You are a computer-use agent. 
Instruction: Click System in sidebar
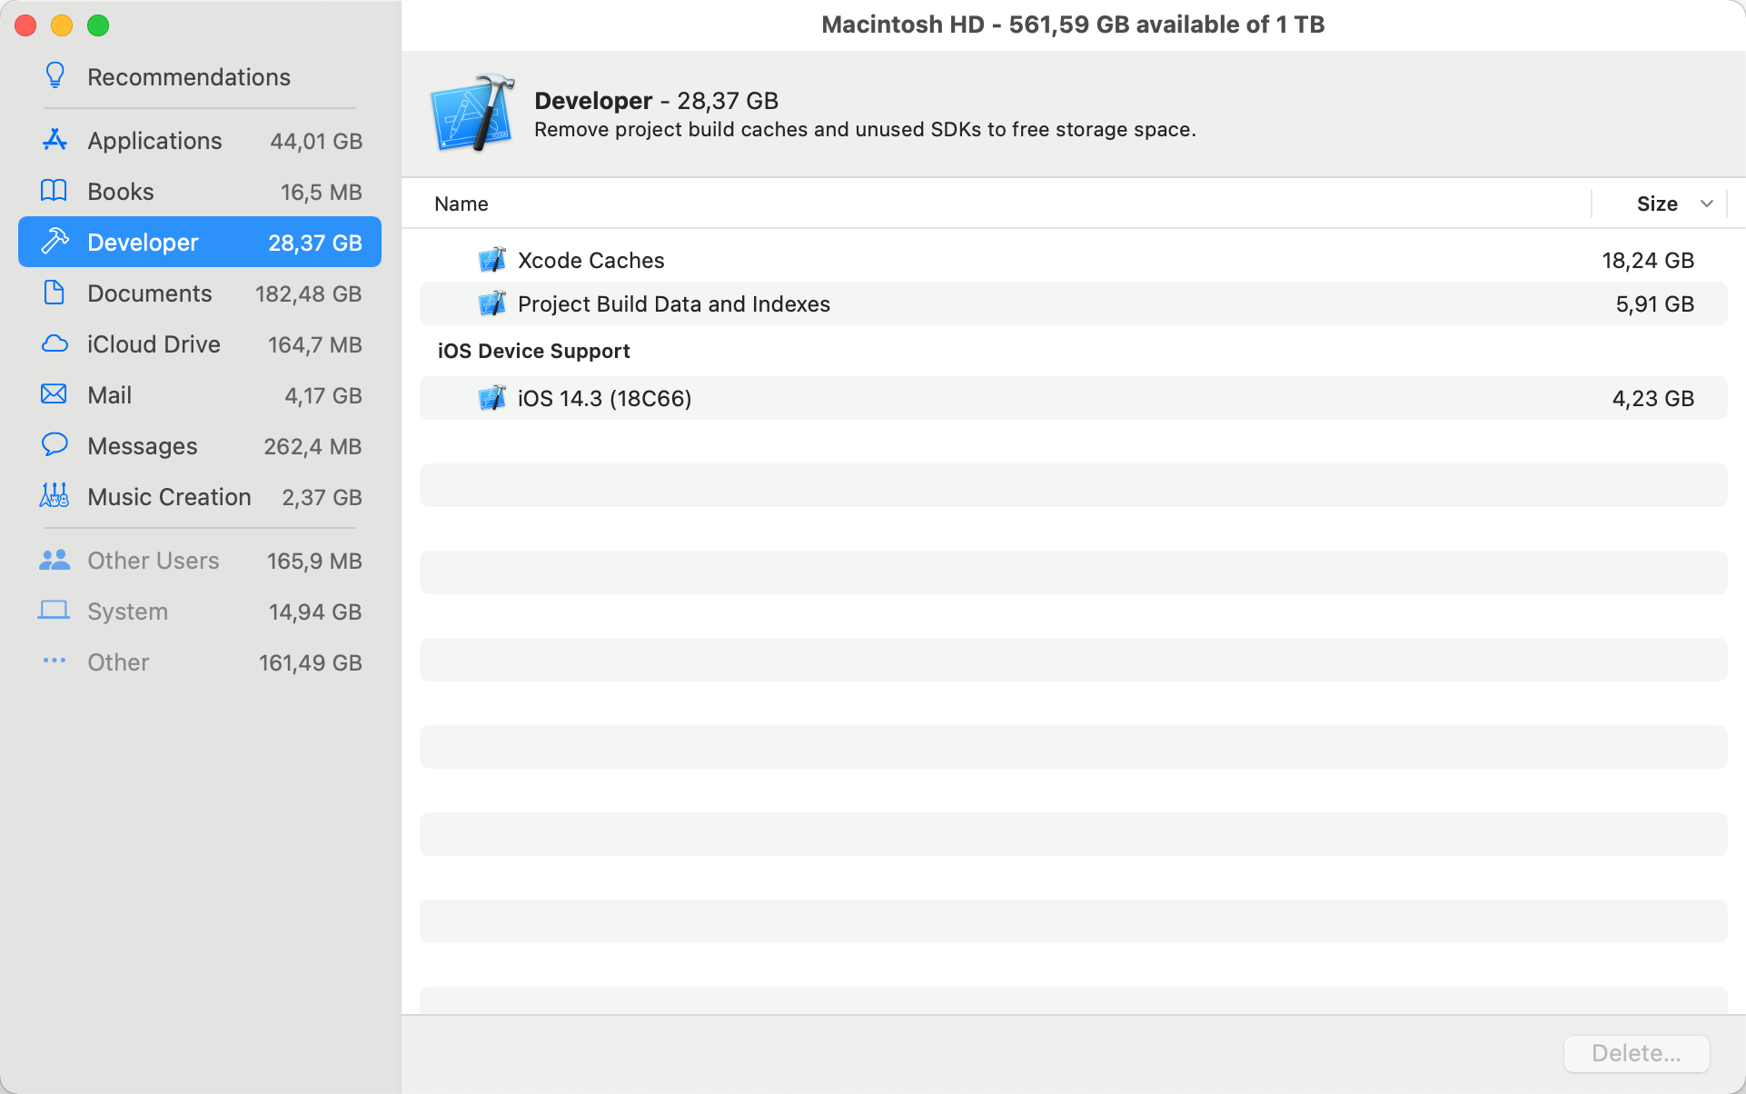point(200,612)
